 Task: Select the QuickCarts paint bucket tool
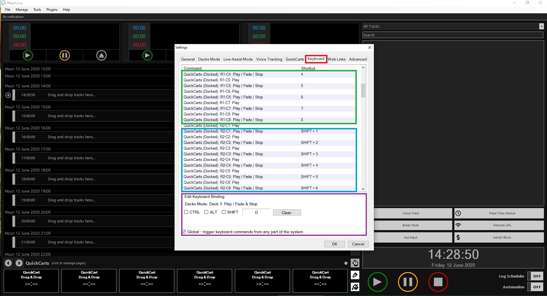355,287
